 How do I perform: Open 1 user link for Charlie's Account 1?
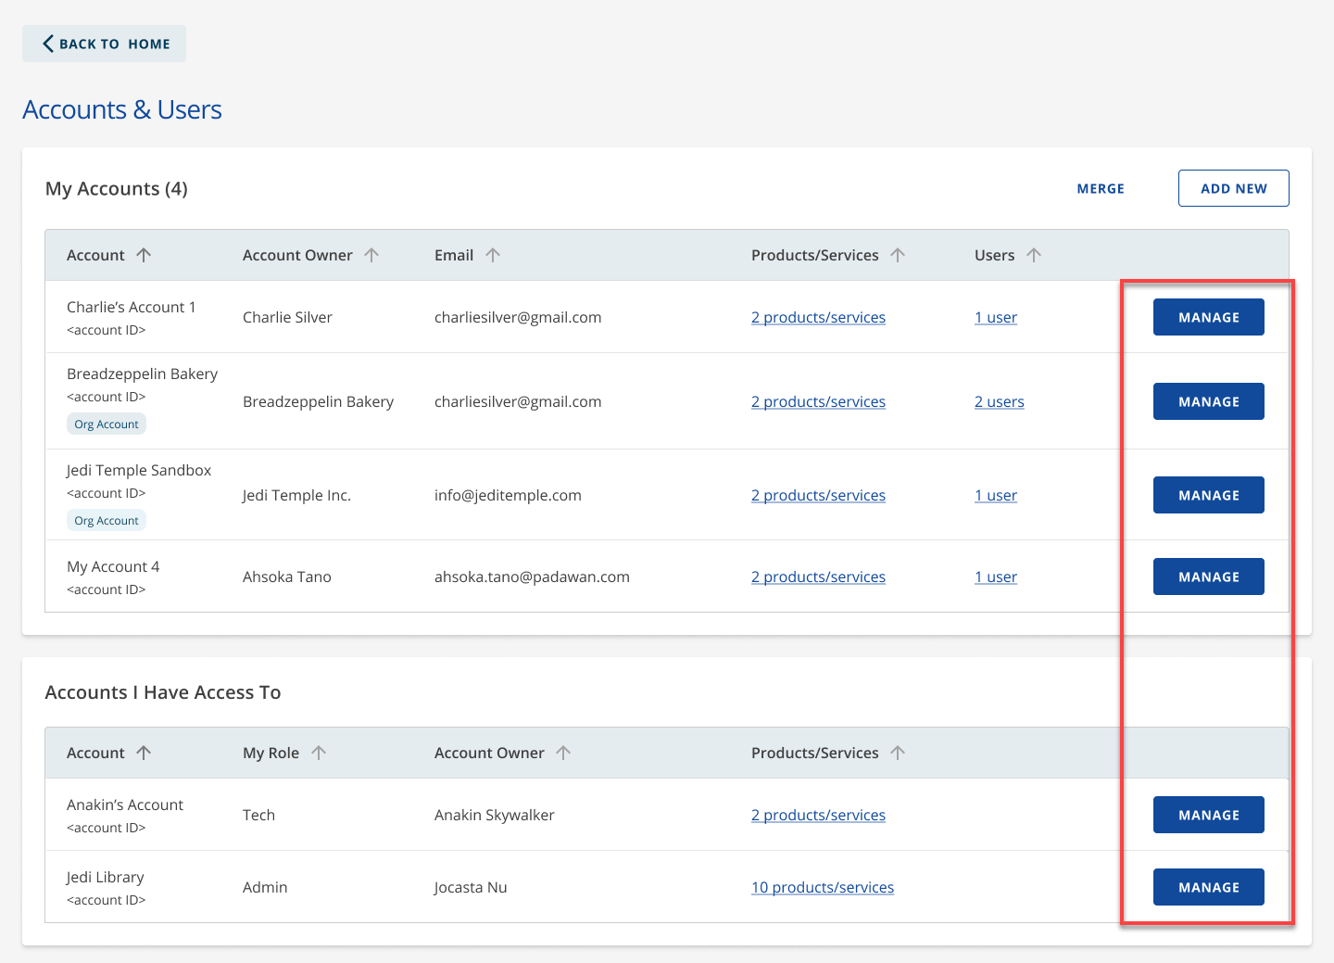click(996, 317)
